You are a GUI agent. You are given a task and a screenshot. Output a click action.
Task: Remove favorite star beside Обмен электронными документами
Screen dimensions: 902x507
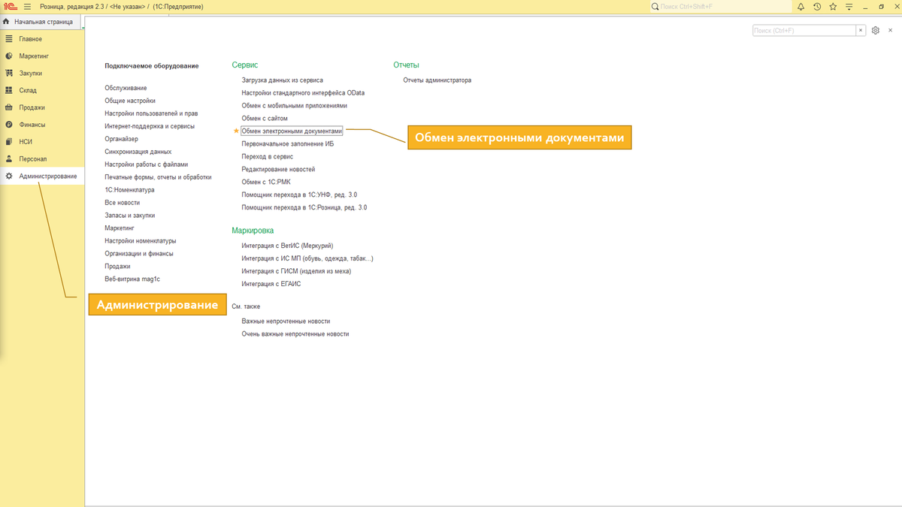pos(236,131)
